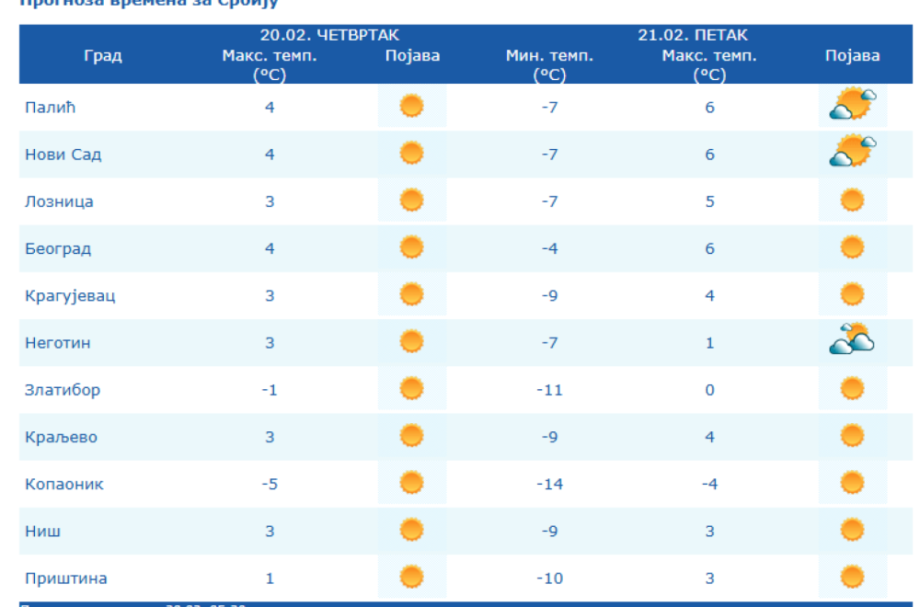Click Friday sunny icon for Лозница

(852, 200)
